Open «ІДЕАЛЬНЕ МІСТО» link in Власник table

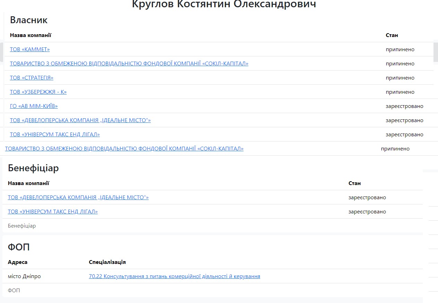pos(80,120)
